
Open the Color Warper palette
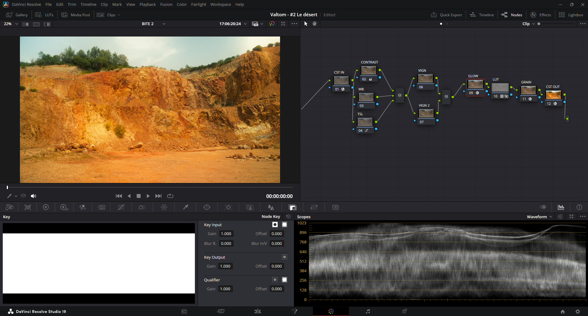[164, 207]
